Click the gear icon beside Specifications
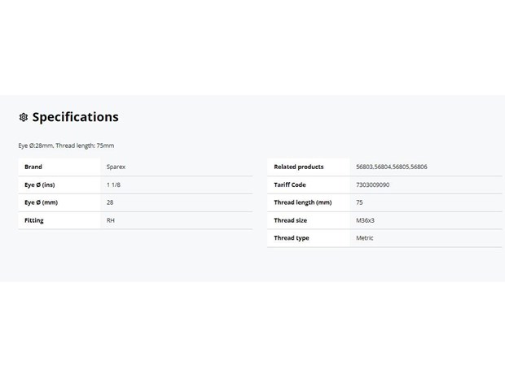 point(24,117)
